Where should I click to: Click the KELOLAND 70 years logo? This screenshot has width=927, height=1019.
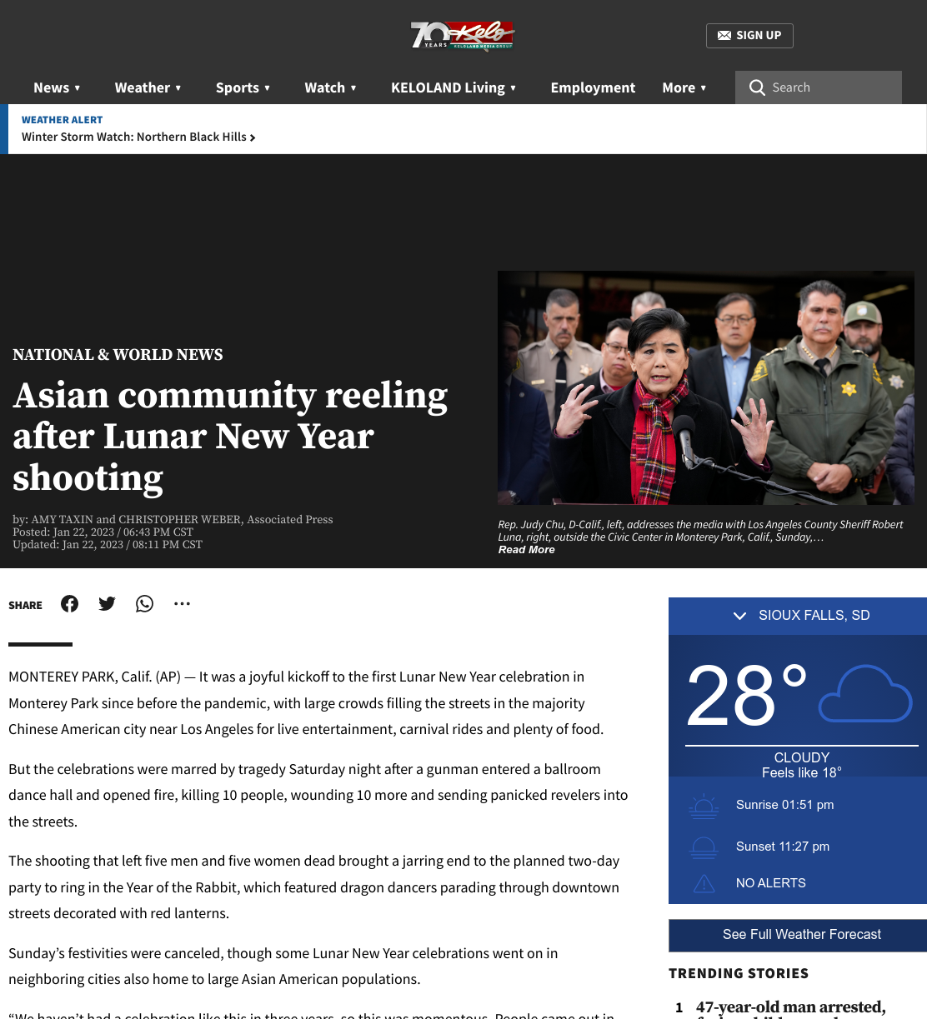pos(463,35)
